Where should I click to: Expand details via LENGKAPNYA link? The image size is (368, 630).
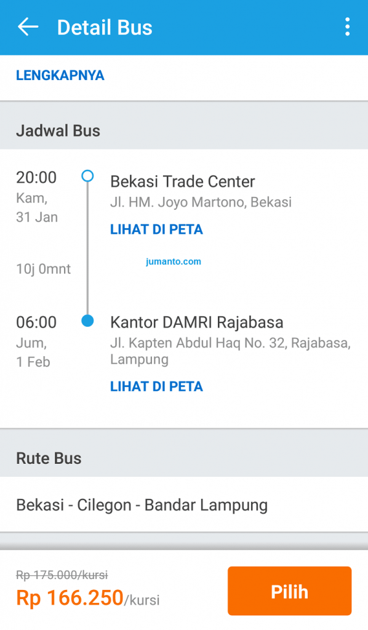click(60, 76)
